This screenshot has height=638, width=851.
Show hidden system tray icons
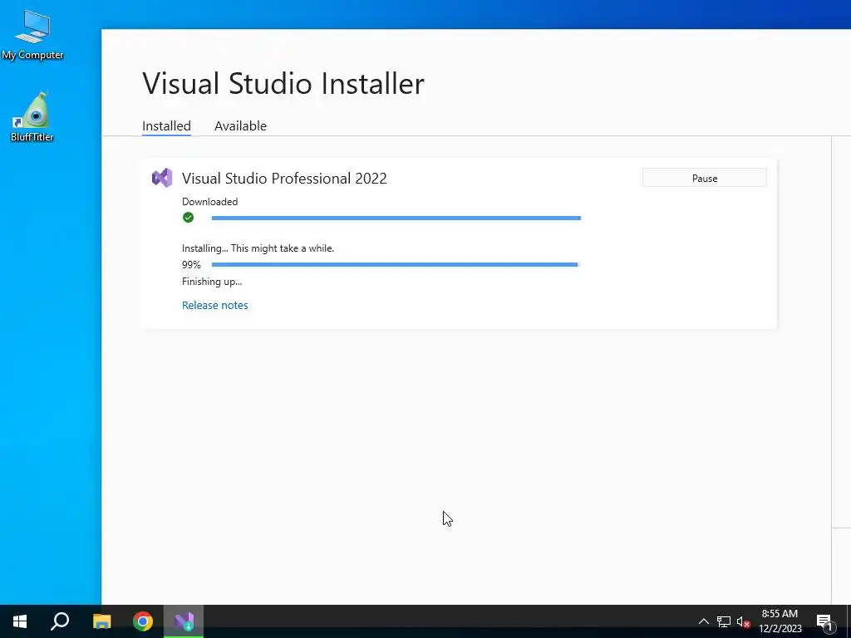(x=703, y=621)
